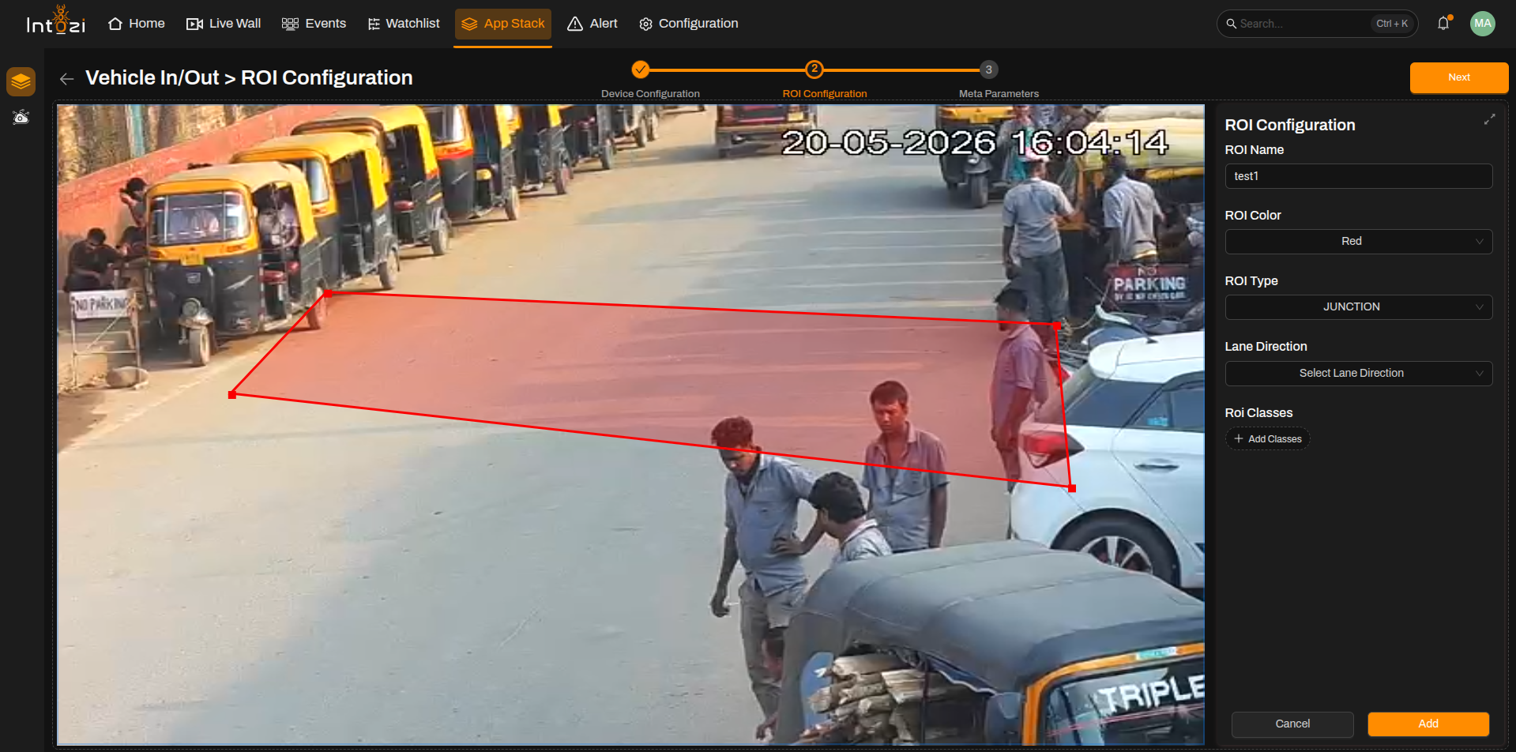This screenshot has height=752, width=1516.
Task: Click the orange Next button
Action: click(1458, 77)
